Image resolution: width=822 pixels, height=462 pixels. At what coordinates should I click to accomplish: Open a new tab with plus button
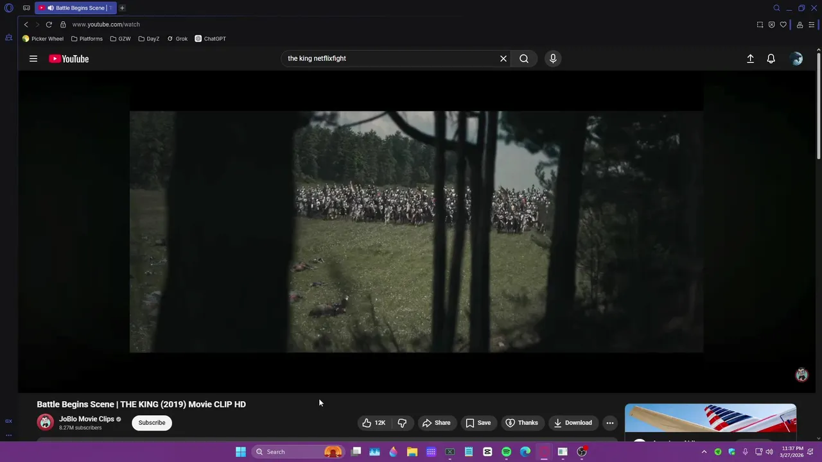pyautogui.click(x=122, y=8)
